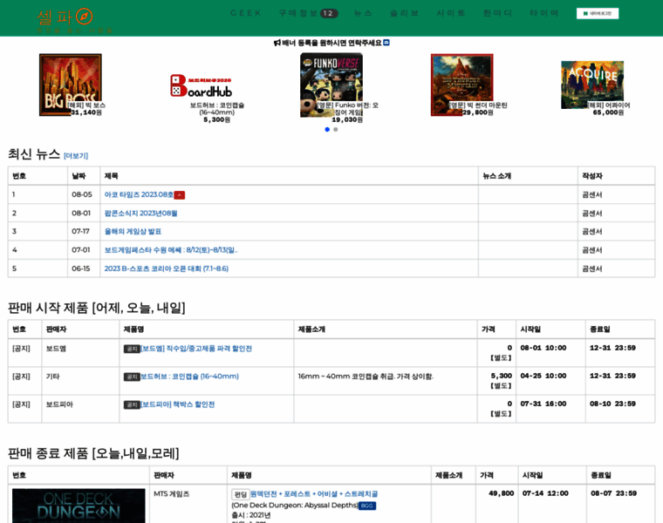Open the 뉴스 menu
This screenshot has height=523, width=663.
pos(363,13)
